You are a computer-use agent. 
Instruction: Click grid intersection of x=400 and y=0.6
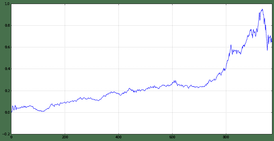(119, 47)
